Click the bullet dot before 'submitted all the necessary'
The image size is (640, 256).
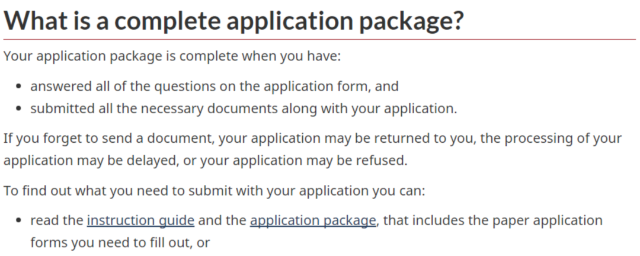click(20, 110)
